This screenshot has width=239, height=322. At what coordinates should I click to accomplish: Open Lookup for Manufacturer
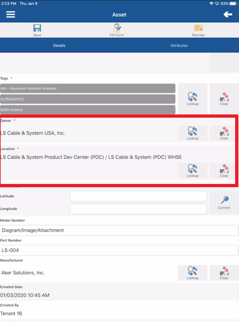tap(193, 273)
